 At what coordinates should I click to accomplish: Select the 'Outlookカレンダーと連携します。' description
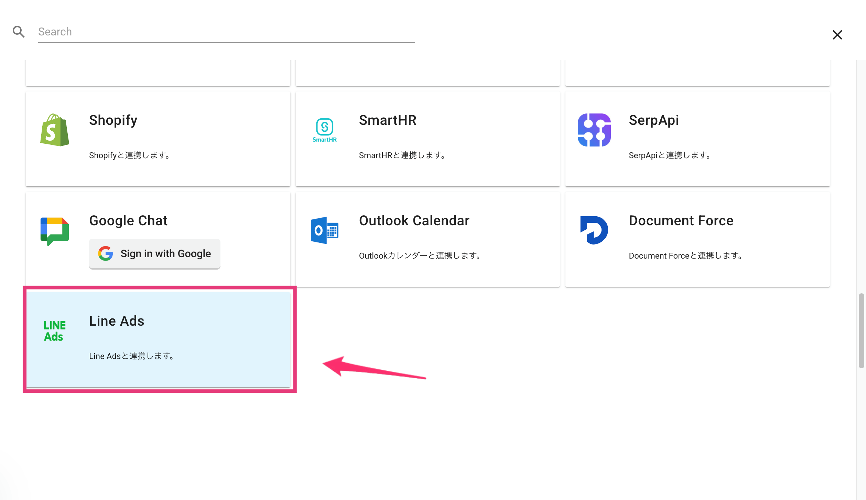click(420, 256)
